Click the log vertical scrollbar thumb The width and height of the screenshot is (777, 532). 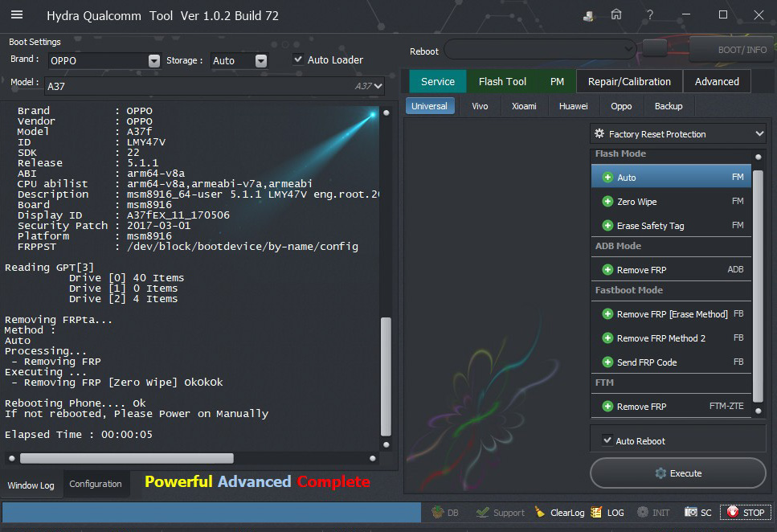click(386, 376)
